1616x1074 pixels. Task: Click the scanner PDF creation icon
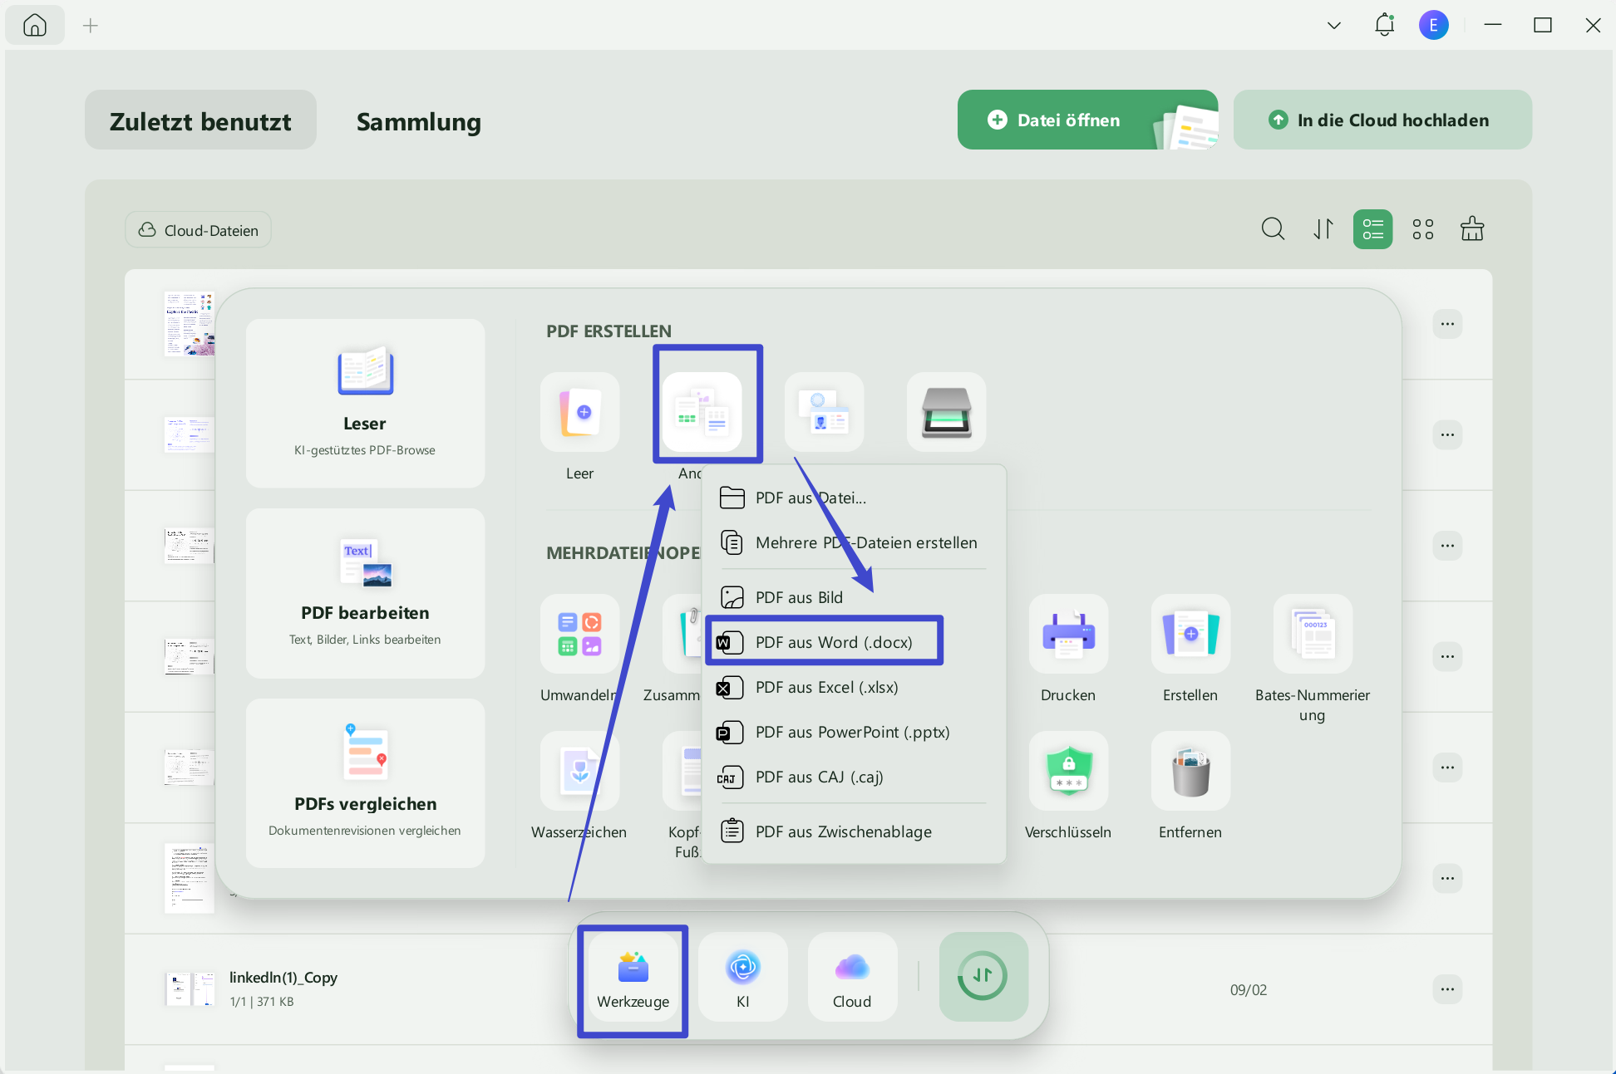(x=946, y=412)
